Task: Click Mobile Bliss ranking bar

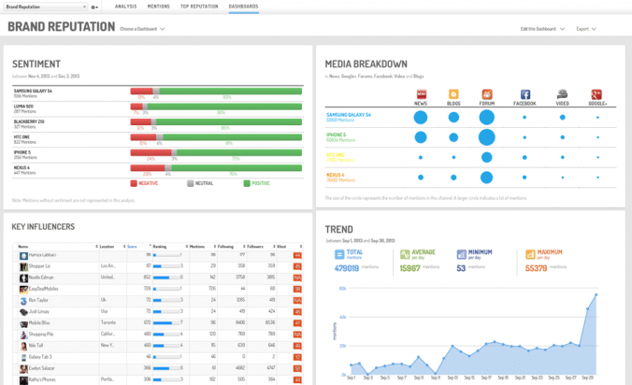Action: click(x=167, y=323)
